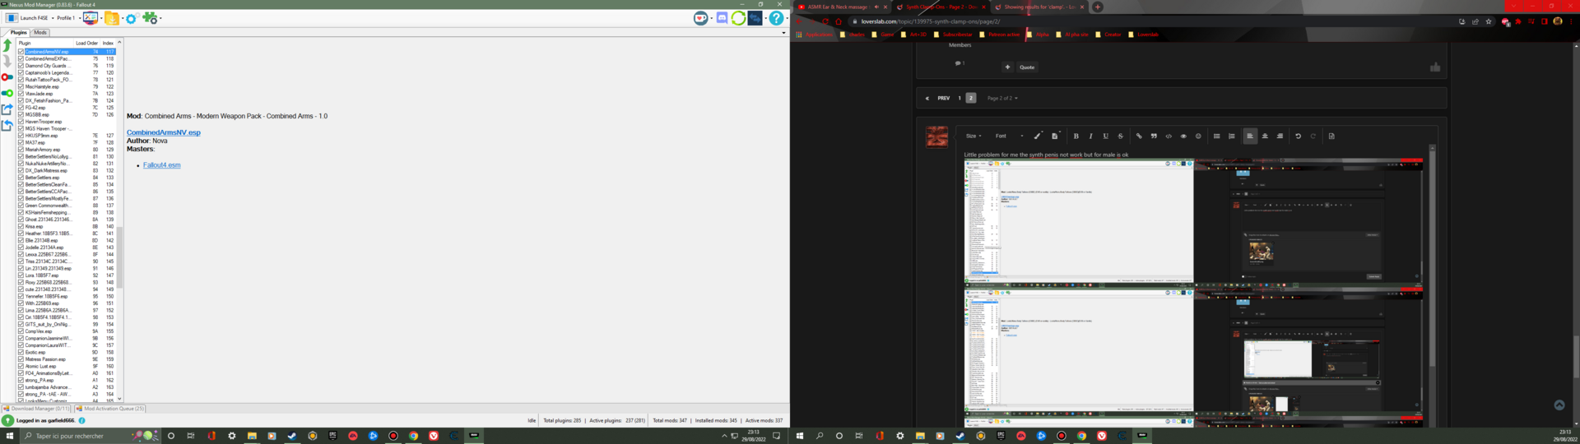Insert a numbered list in the editor
The image size is (1580, 444).
1231,136
